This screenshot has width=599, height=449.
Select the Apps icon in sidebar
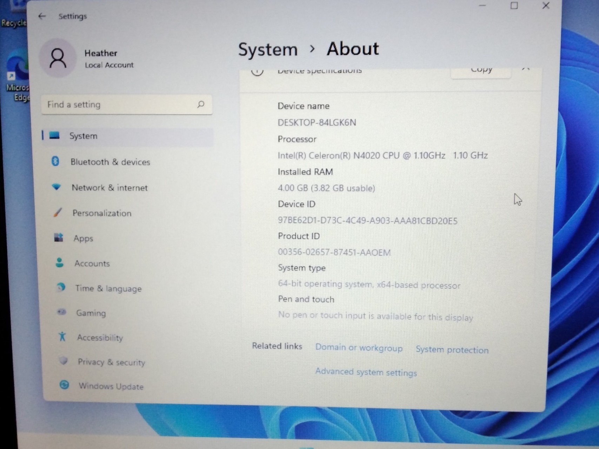coord(59,237)
